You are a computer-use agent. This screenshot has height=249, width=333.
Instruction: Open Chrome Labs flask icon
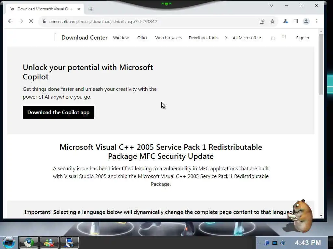click(x=286, y=21)
